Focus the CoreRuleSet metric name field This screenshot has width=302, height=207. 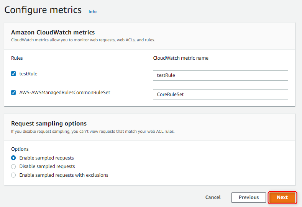pos(220,94)
